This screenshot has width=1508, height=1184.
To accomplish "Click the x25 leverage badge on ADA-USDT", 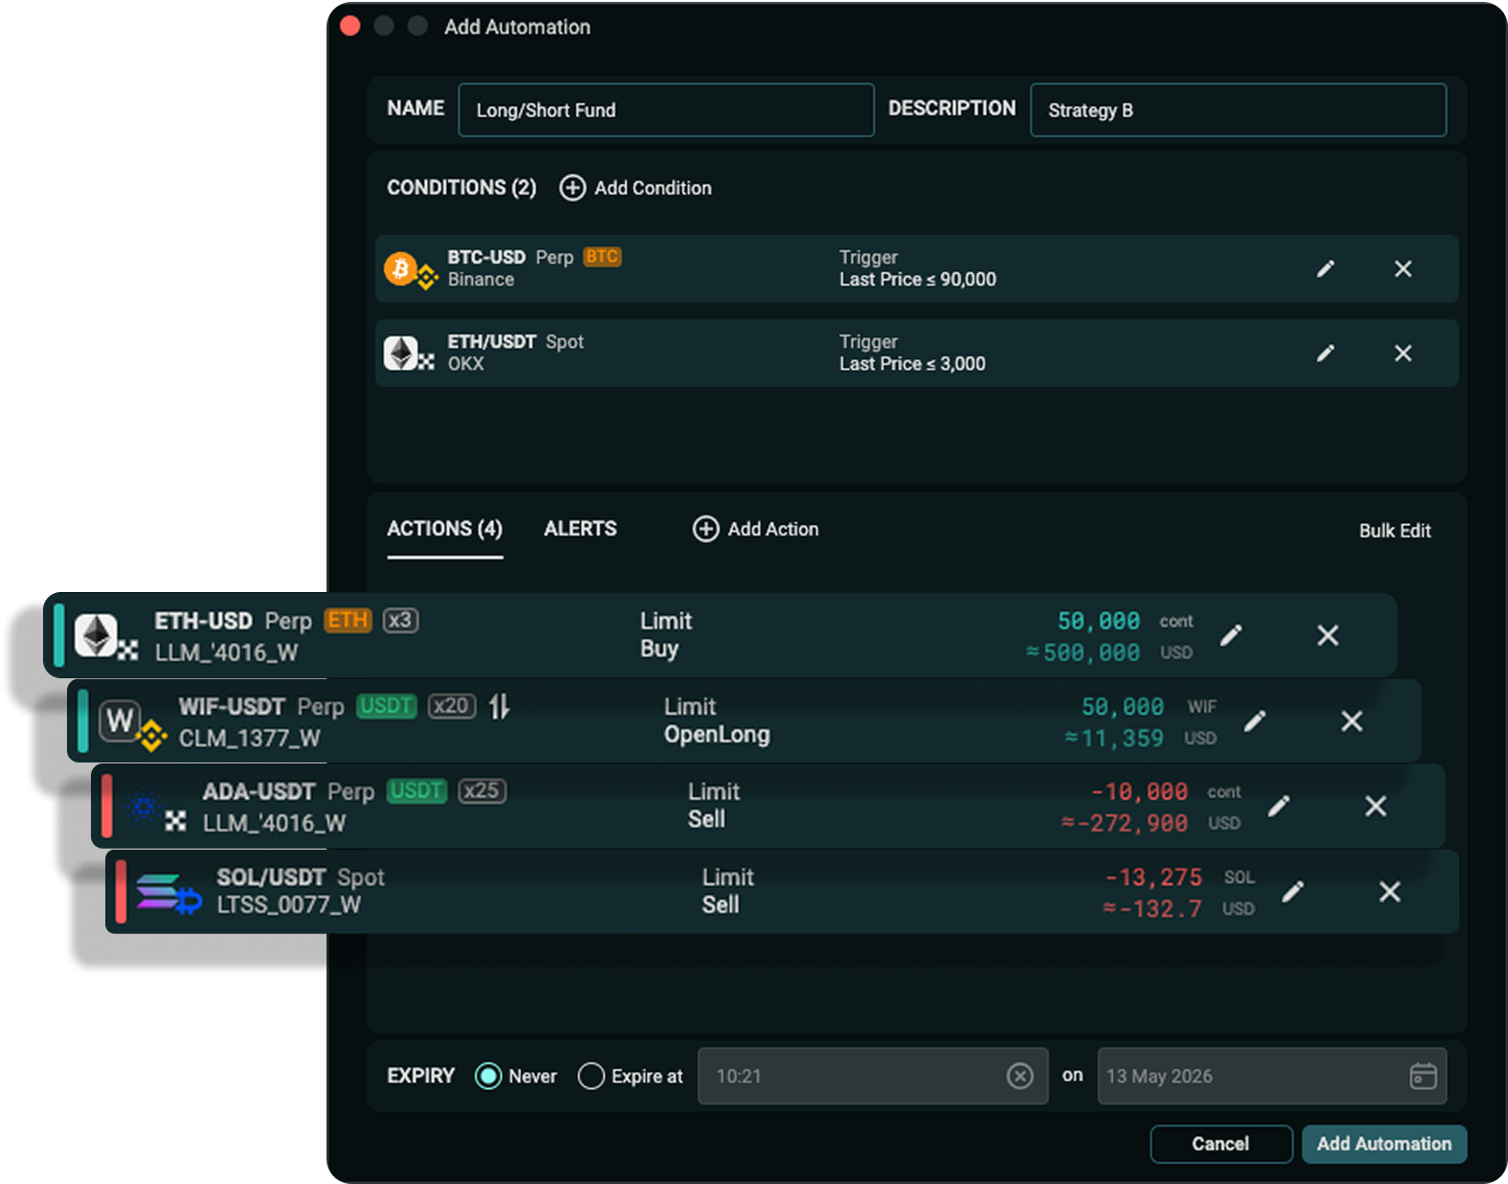I will (482, 791).
